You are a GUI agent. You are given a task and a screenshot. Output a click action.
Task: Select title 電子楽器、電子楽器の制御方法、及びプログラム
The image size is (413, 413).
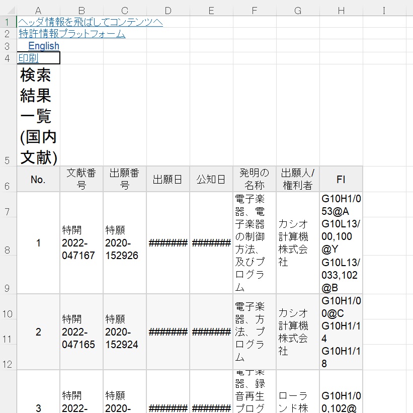pyautogui.click(x=255, y=243)
